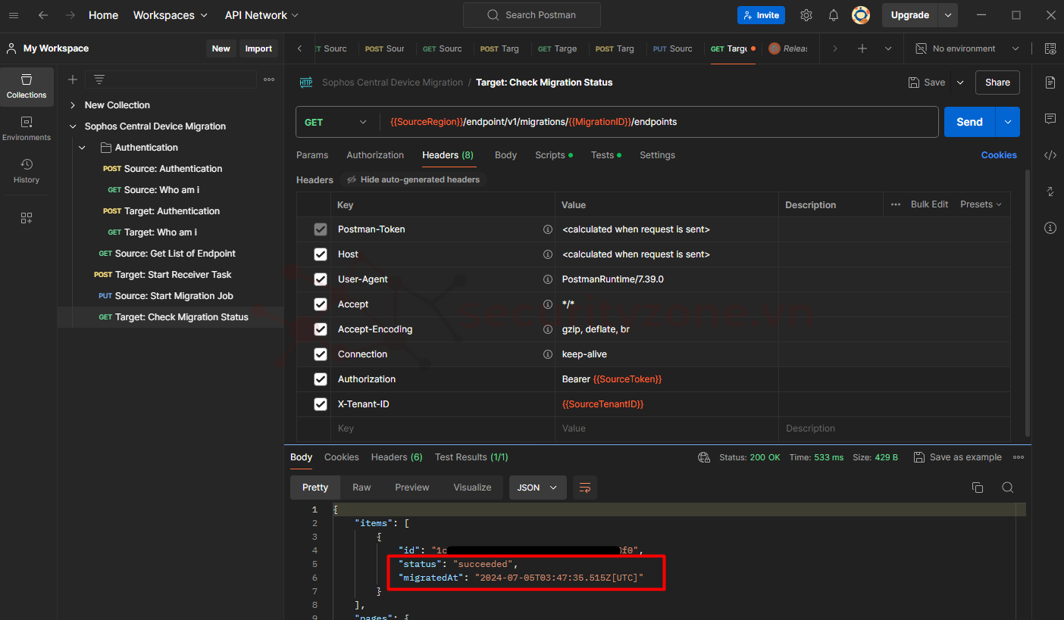Screen dimensions: 1064x620
Task: Open Postman settings gear icon
Action: tap(806, 15)
